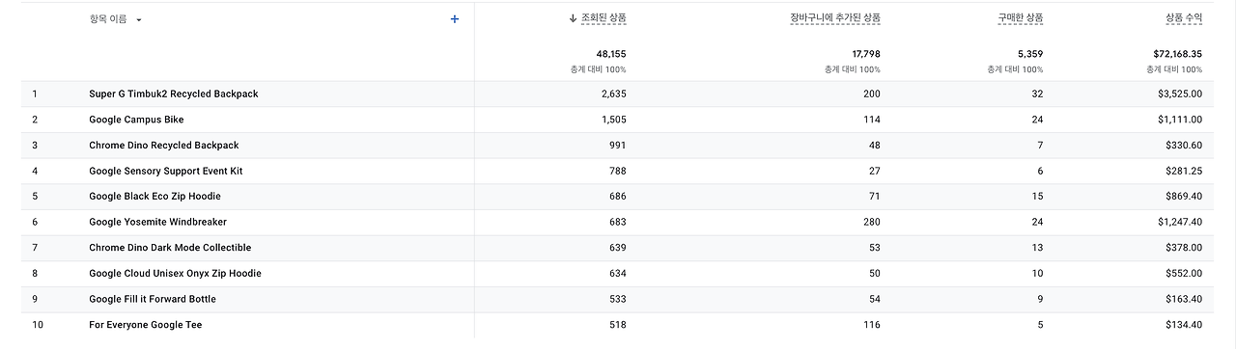The width and height of the screenshot is (1236, 349).
Task: Click views value 1,505
Action: 613,120
